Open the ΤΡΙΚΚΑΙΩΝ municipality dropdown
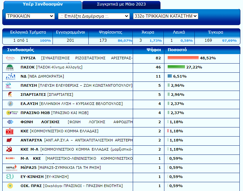Viewport: 243px width, 191px height. point(30,16)
